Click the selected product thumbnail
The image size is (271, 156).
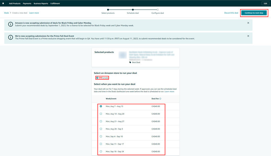tap(123, 55)
